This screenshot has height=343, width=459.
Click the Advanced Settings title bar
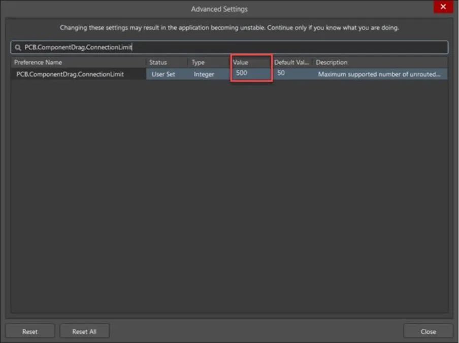(219, 9)
